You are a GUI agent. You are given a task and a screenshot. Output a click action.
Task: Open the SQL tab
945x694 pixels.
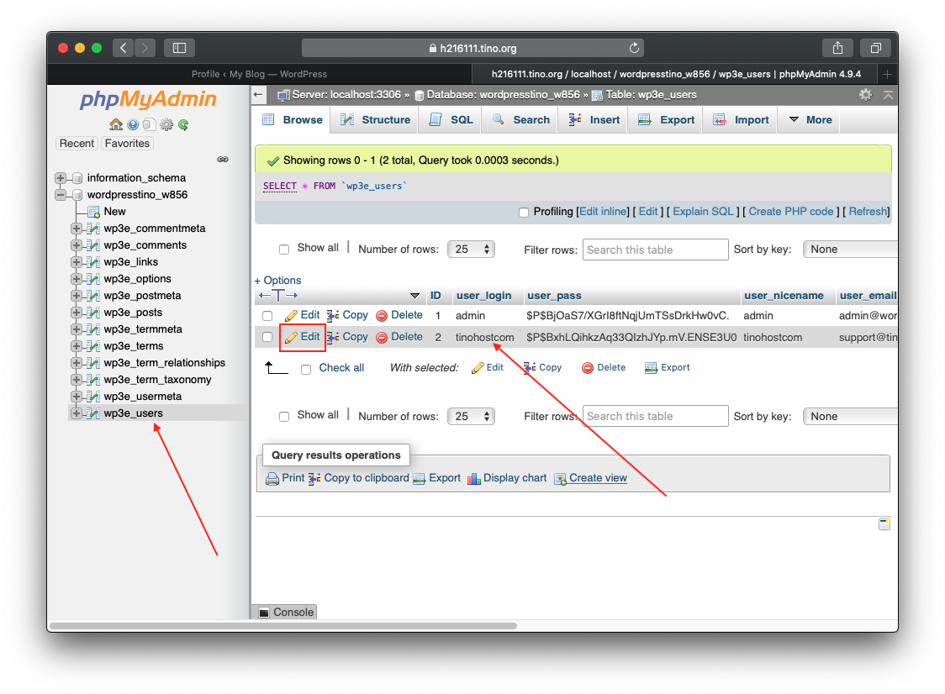(451, 120)
